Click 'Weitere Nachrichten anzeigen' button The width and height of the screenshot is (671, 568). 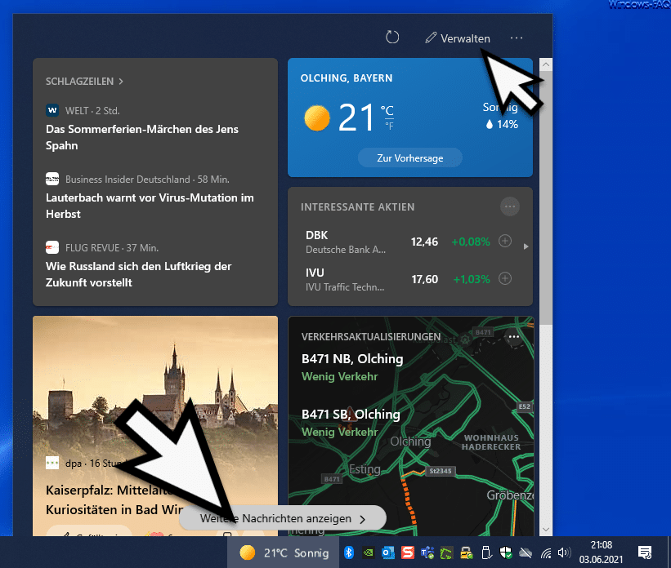tap(283, 518)
